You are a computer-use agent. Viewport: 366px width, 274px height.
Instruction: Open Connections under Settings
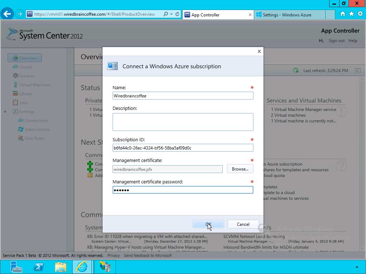(33, 121)
